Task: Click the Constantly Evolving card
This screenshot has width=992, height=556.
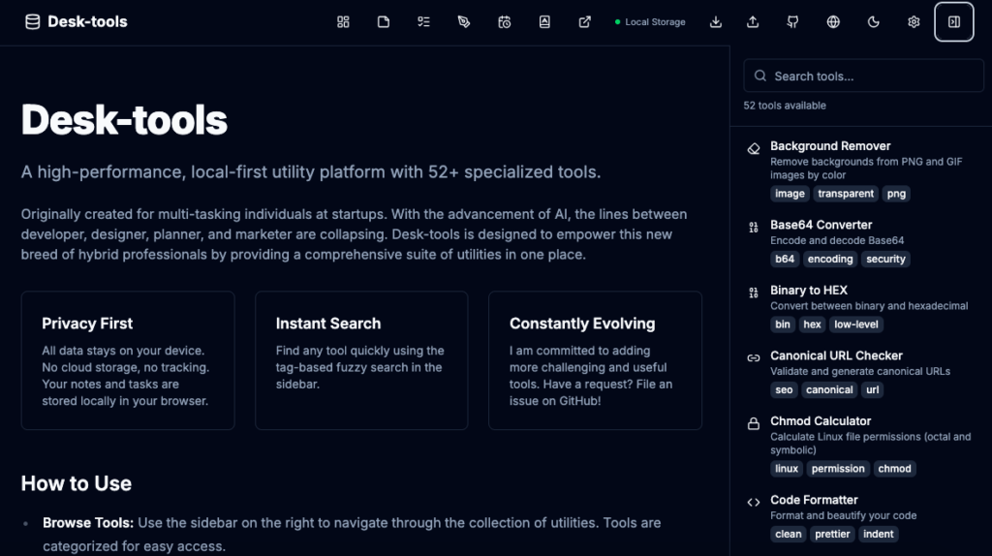Action: coord(596,360)
